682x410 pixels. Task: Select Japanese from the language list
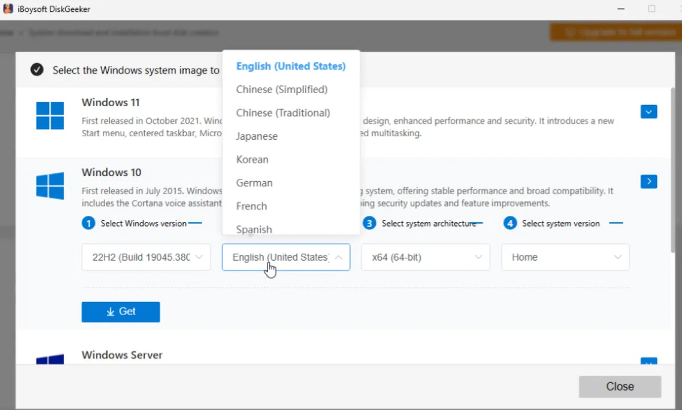click(257, 136)
